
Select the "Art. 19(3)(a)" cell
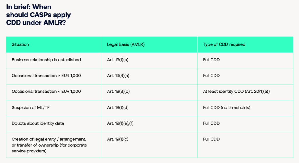[x=118, y=76]
